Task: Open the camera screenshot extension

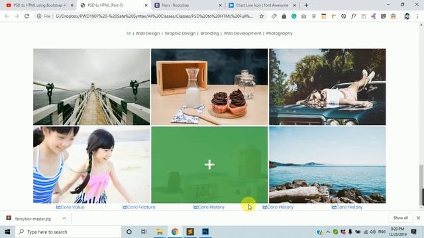Action: [x=303, y=16]
